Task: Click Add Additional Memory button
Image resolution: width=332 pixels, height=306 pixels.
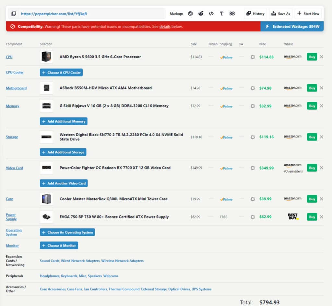Action: tap(64, 121)
